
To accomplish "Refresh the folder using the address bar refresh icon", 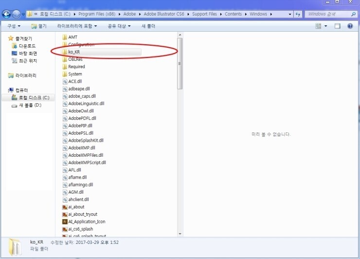I will click(298, 14).
